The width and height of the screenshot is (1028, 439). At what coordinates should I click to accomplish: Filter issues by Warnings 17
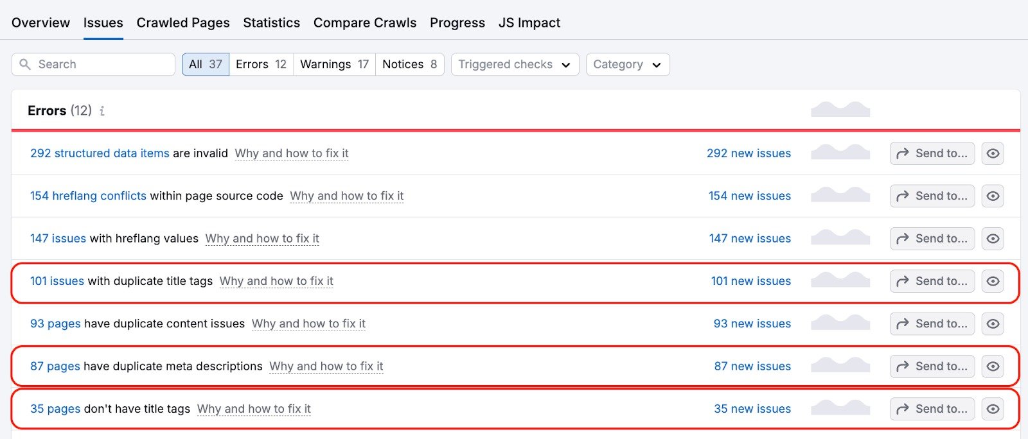click(334, 64)
